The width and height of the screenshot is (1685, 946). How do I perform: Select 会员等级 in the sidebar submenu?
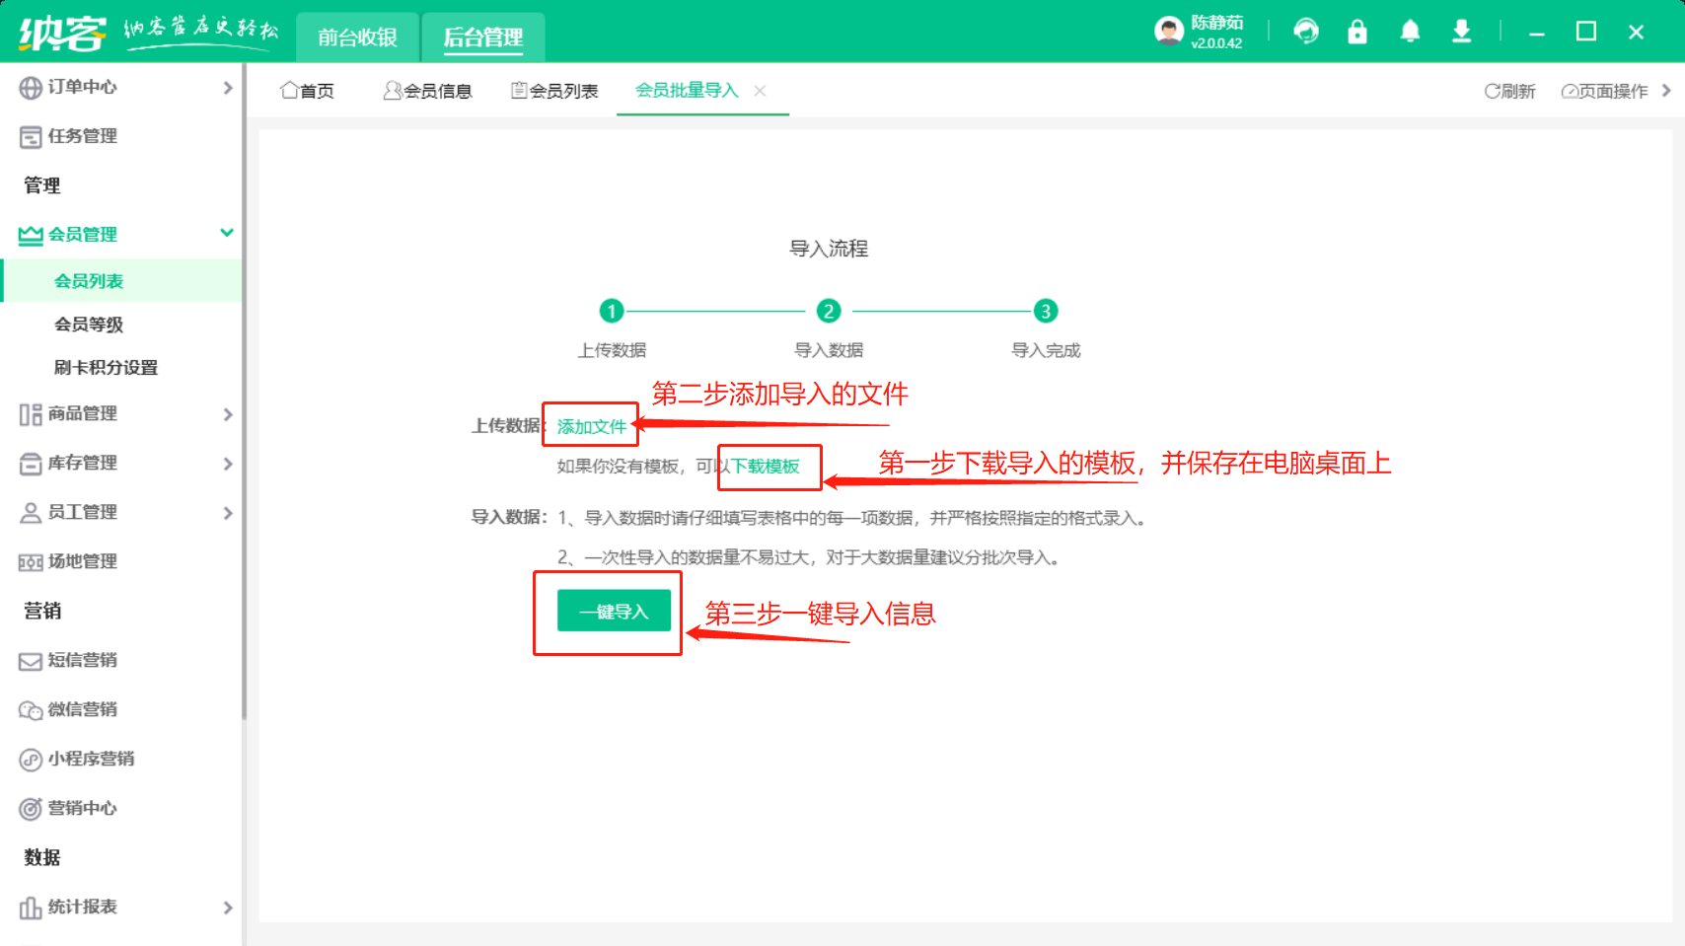[x=89, y=325]
